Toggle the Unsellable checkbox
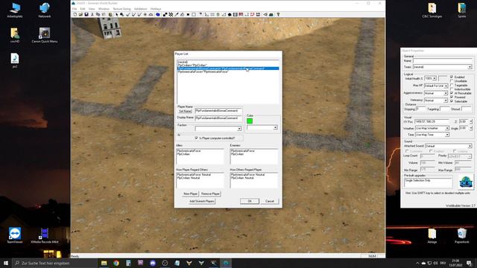 click(x=452, y=81)
